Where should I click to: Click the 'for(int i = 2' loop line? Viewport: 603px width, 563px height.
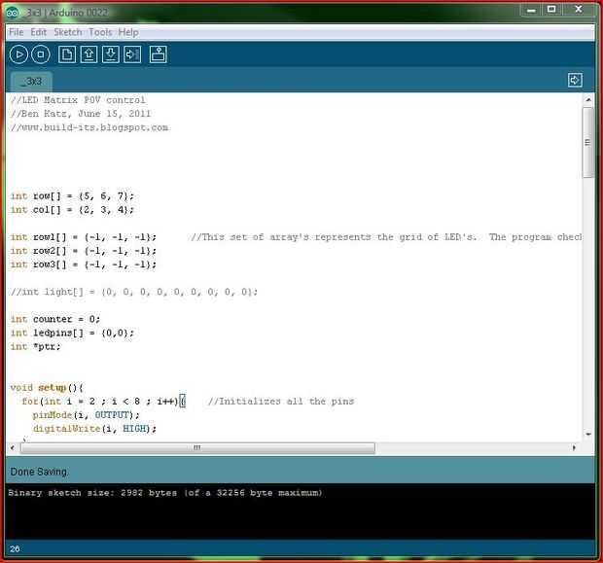[104, 402]
